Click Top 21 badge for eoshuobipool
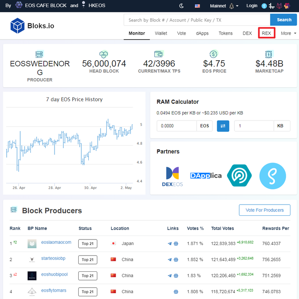The height and width of the screenshot is (299, 299). [x=88, y=276]
